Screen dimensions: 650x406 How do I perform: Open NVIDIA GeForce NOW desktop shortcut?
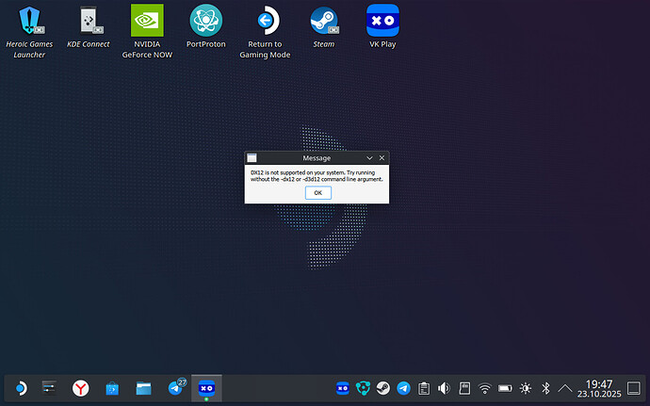coord(147,20)
